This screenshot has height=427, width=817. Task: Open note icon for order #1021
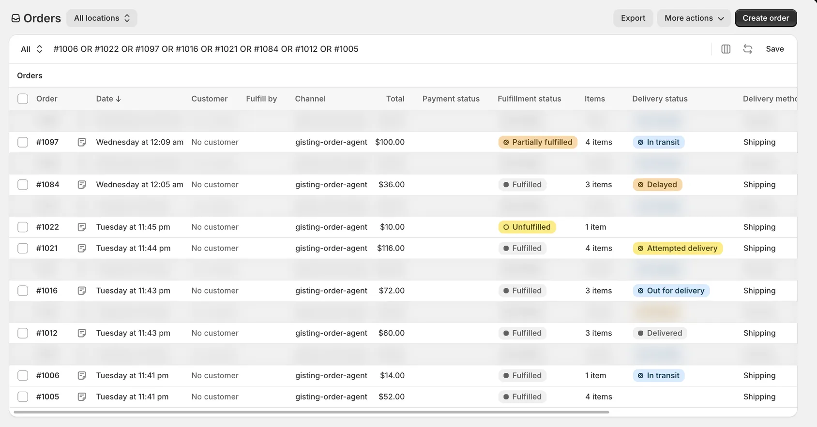(x=82, y=248)
